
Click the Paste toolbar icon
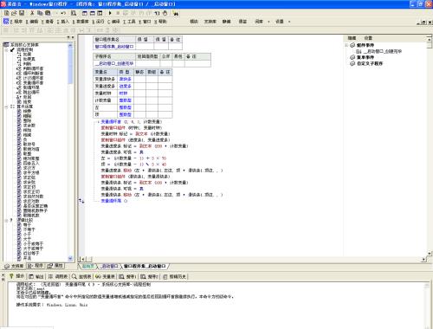48,13
